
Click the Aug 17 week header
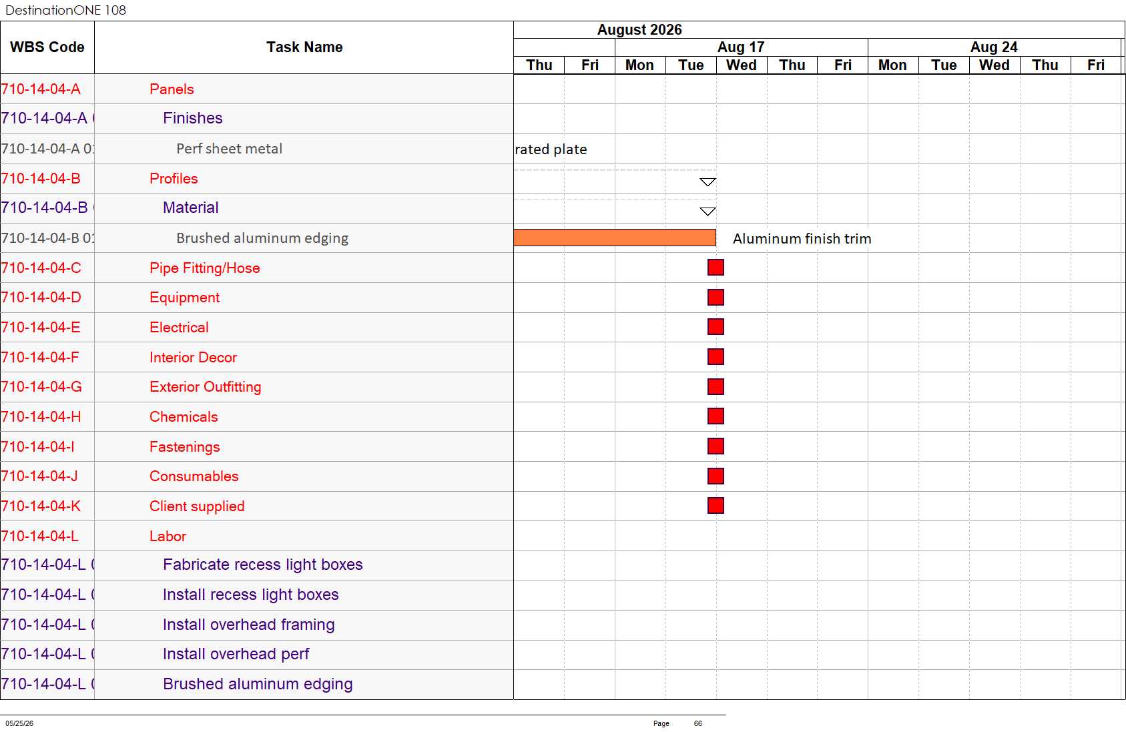coord(741,47)
